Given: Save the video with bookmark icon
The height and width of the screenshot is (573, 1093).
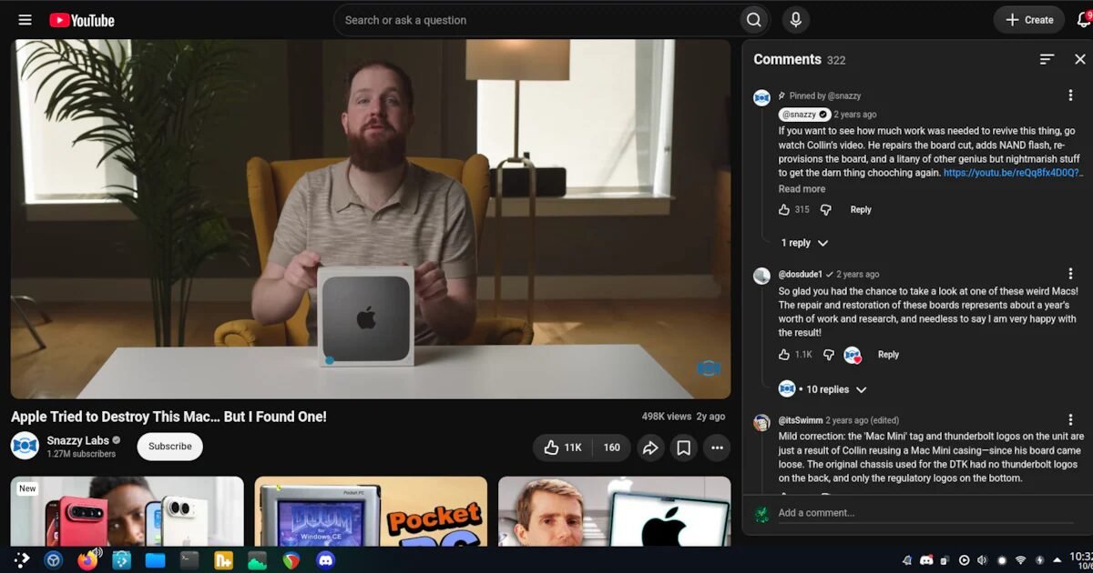Looking at the screenshot, I should tap(683, 447).
